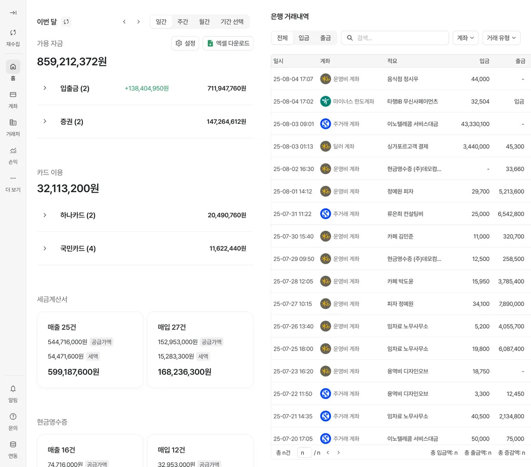
Task: Go to 거래처 in the sidebar
Action: (13, 123)
